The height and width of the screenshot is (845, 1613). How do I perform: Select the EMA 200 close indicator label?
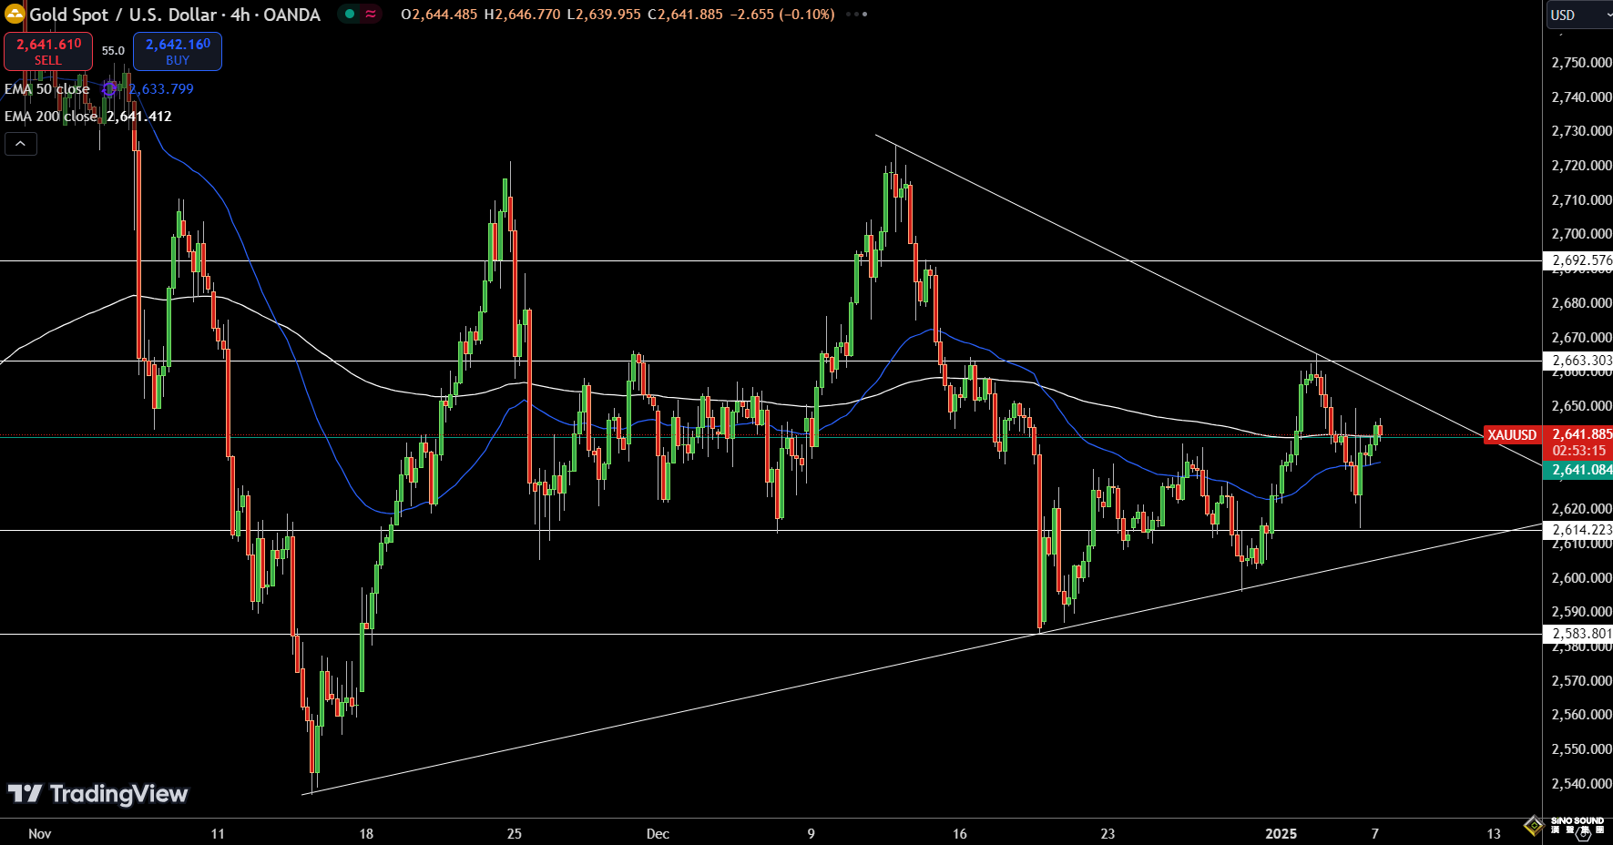pyautogui.click(x=51, y=117)
